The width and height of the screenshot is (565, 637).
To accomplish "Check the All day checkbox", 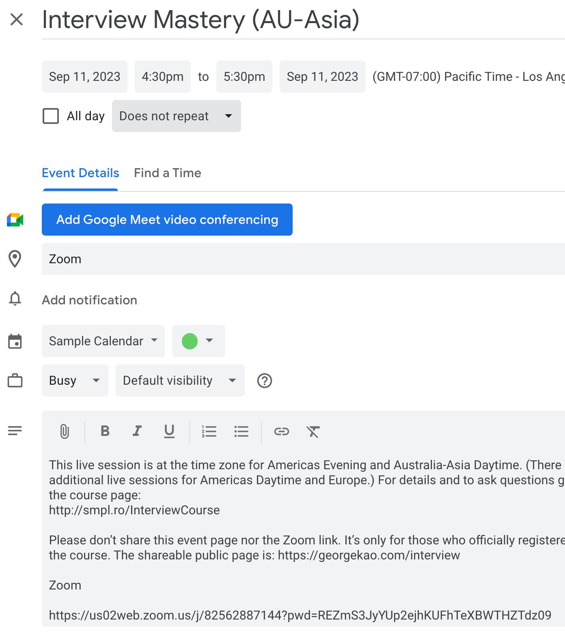I will (x=51, y=116).
